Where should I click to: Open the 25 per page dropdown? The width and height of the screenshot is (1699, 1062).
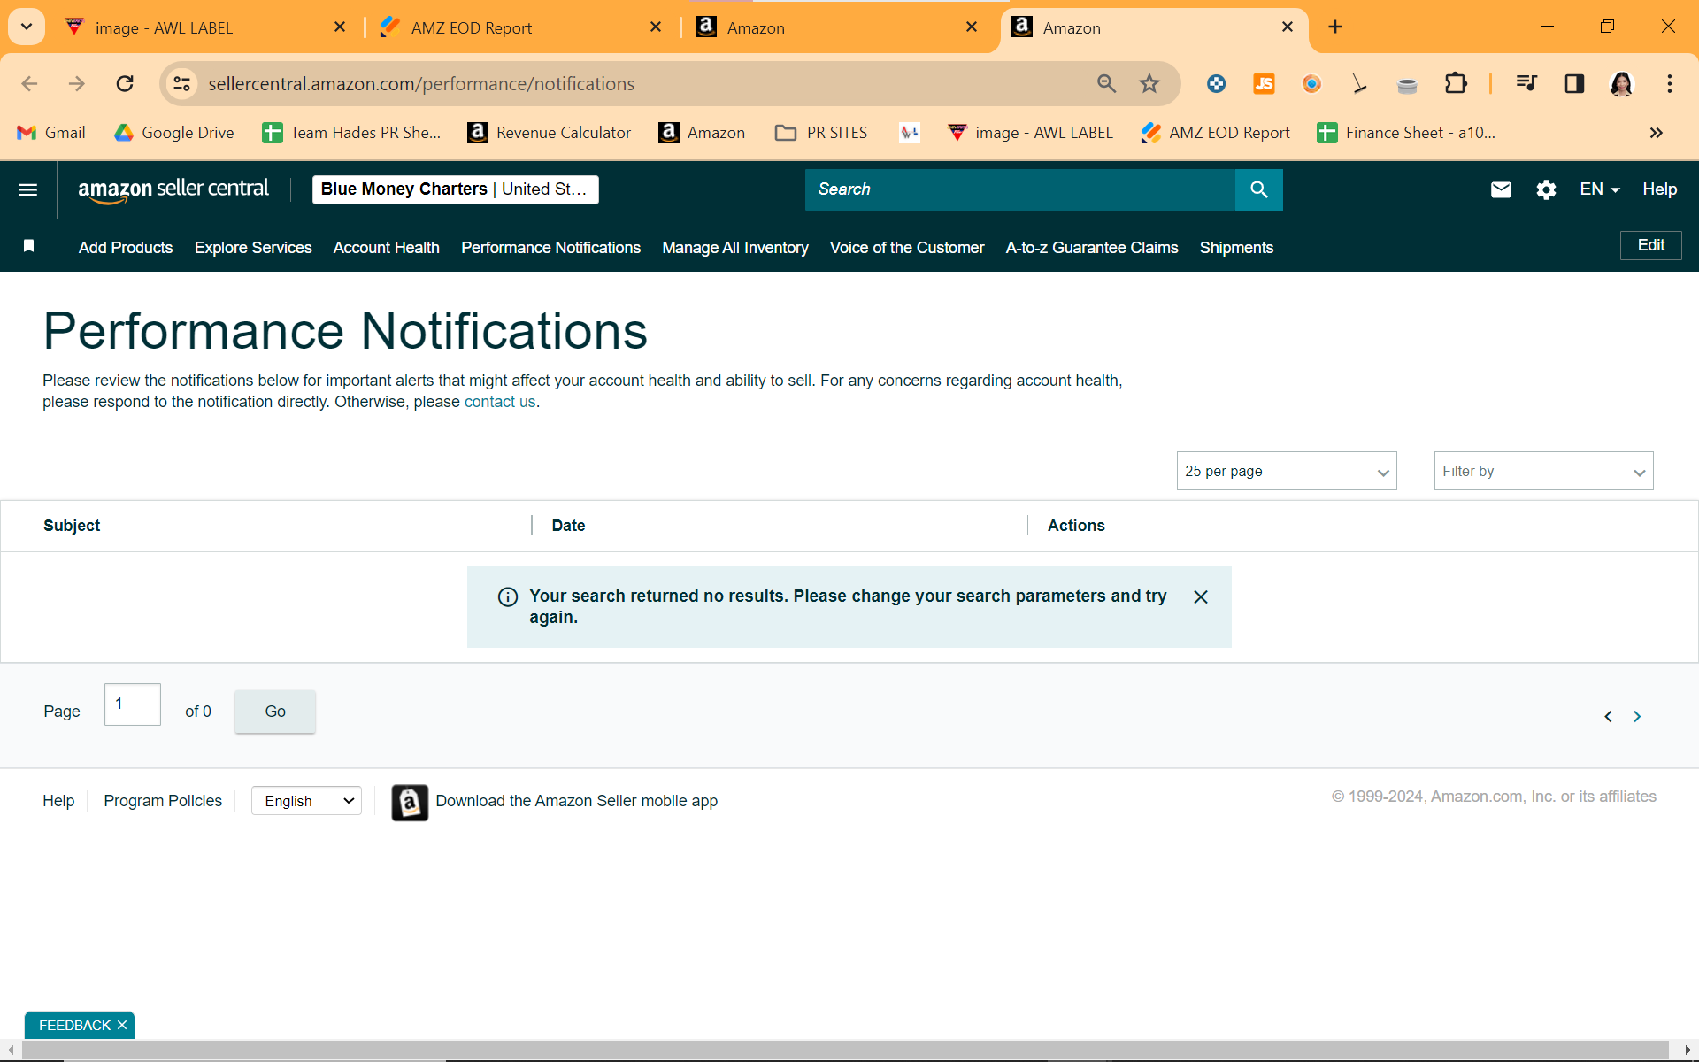point(1286,471)
